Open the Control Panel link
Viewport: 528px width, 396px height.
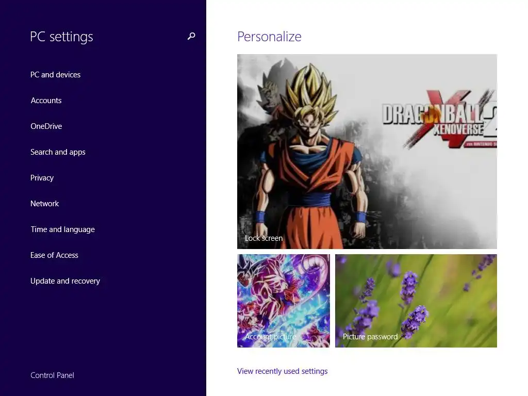tap(52, 375)
